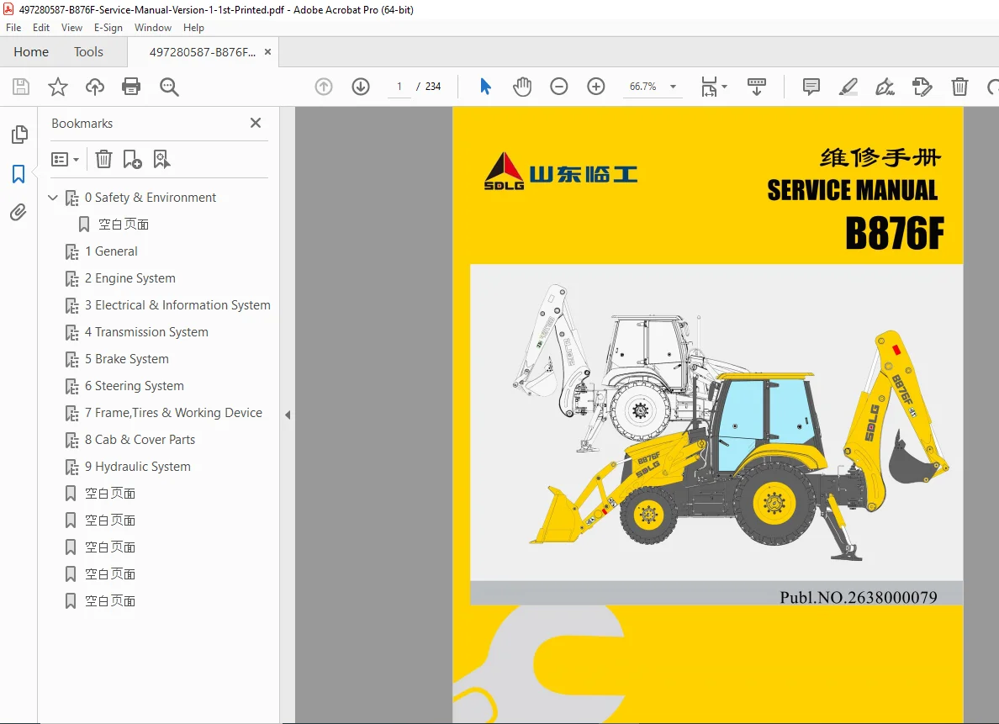Open fit page options tool
The image size is (999, 724).
click(714, 87)
